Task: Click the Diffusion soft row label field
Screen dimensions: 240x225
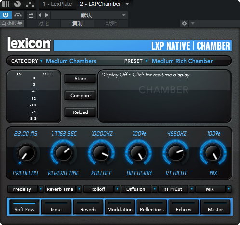Action: tap(136, 189)
